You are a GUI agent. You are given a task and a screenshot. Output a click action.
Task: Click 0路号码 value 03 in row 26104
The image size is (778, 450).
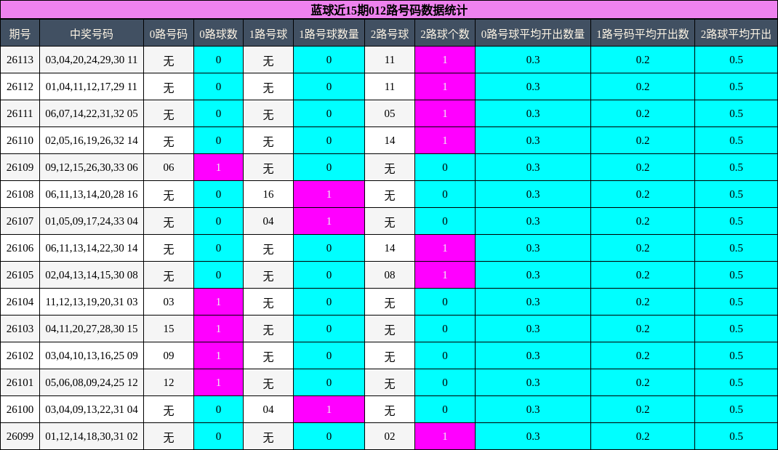click(169, 302)
